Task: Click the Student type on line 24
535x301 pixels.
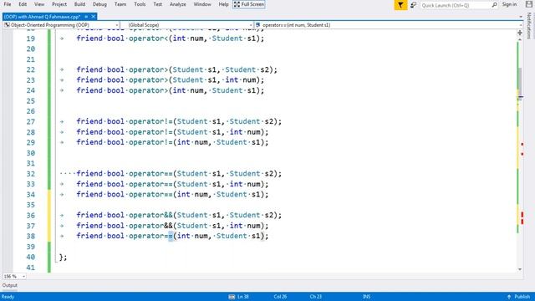Action: click(x=227, y=90)
